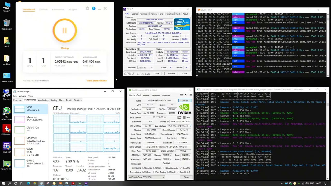This screenshot has width=331, height=186.
Task: Click the BIOS export share icon in GPU-Z
Action: 179,117
